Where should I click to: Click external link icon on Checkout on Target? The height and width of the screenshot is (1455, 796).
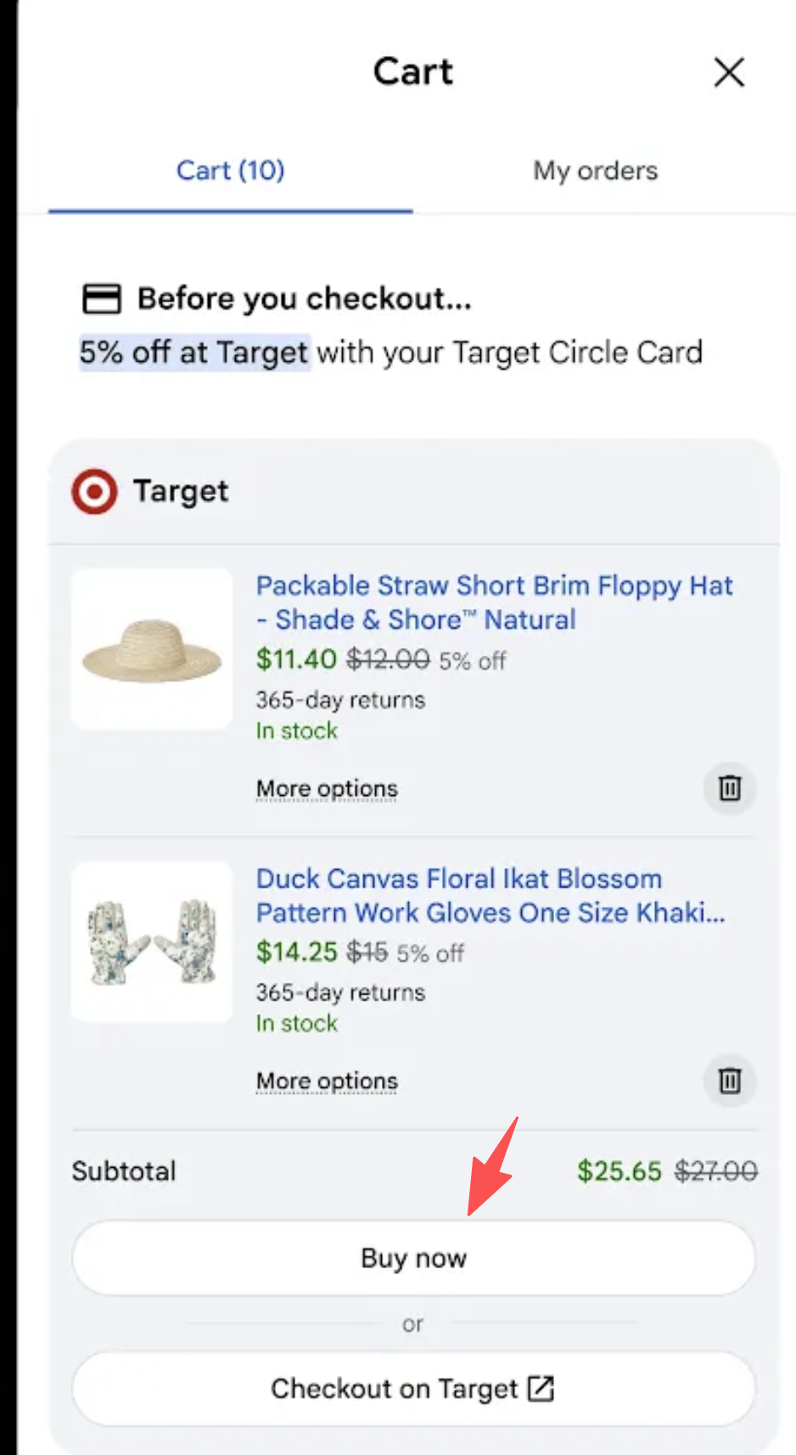tap(541, 1388)
